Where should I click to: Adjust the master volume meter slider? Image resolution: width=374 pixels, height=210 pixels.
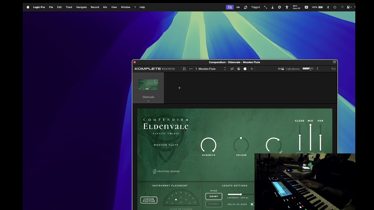click(x=308, y=69)
